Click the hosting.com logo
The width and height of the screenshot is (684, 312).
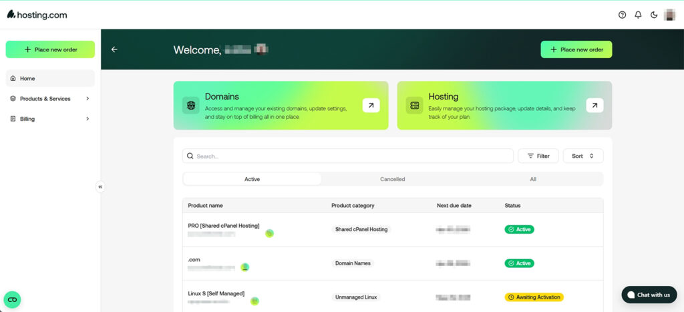click(37, 15)
